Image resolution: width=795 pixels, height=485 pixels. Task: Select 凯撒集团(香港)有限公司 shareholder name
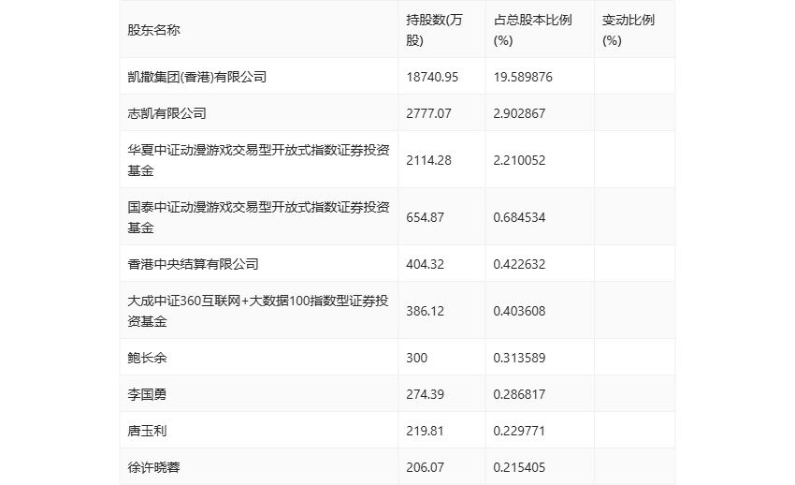point(197,77)
